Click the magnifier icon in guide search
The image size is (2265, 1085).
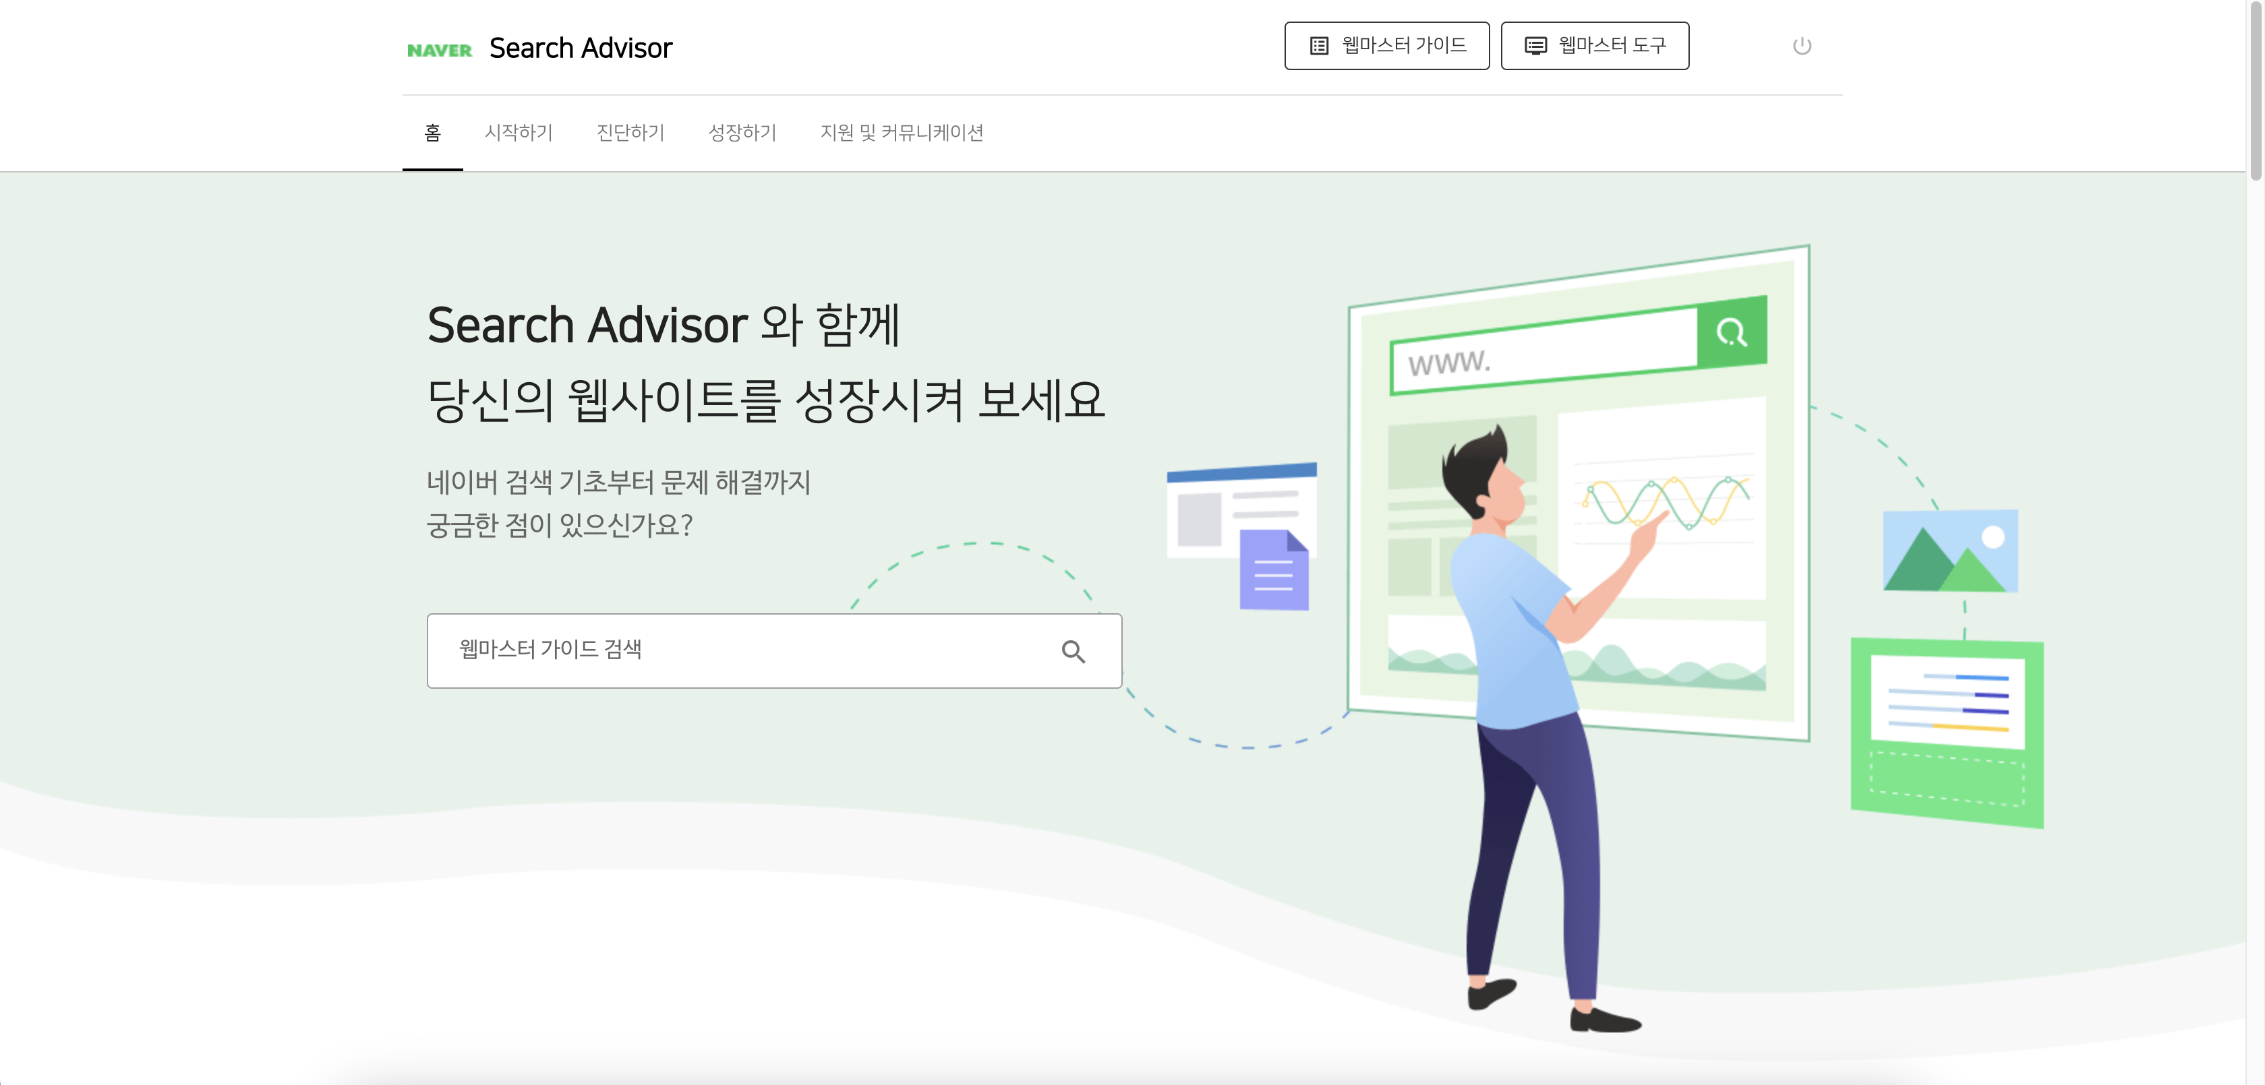[1073, 651]
